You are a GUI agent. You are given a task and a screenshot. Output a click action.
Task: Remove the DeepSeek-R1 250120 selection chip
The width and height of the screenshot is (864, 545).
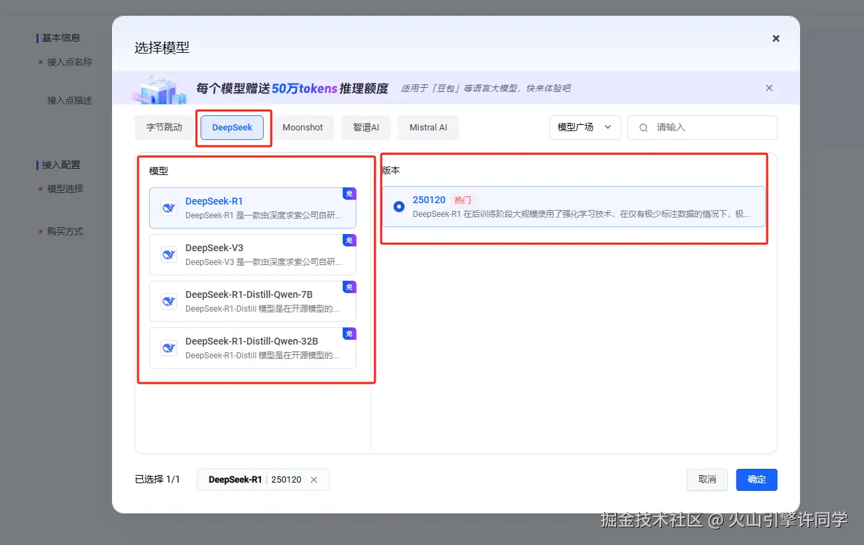click(x=314, y=480)
